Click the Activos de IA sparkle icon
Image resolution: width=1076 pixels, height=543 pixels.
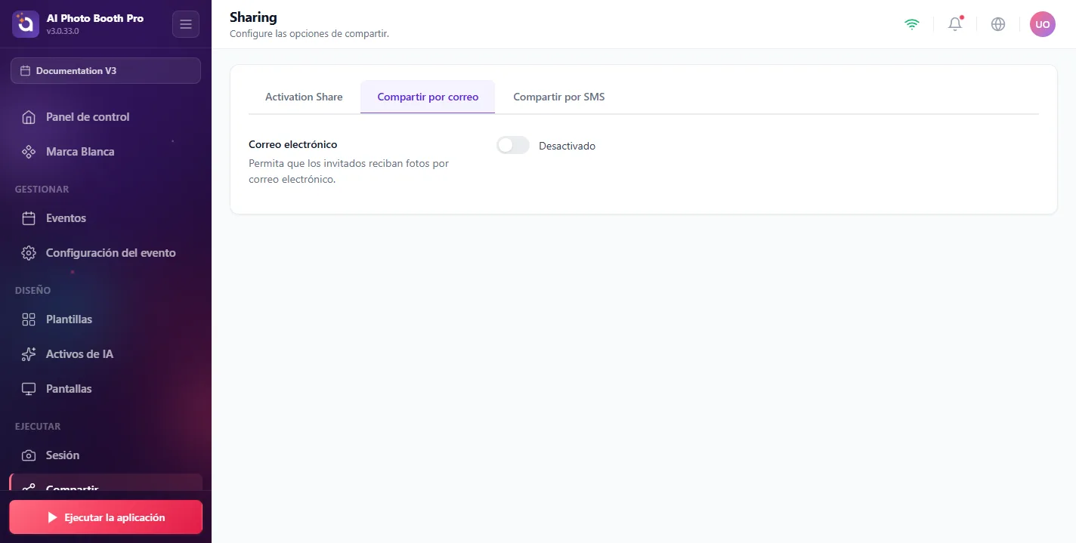(x=29, y=354)
